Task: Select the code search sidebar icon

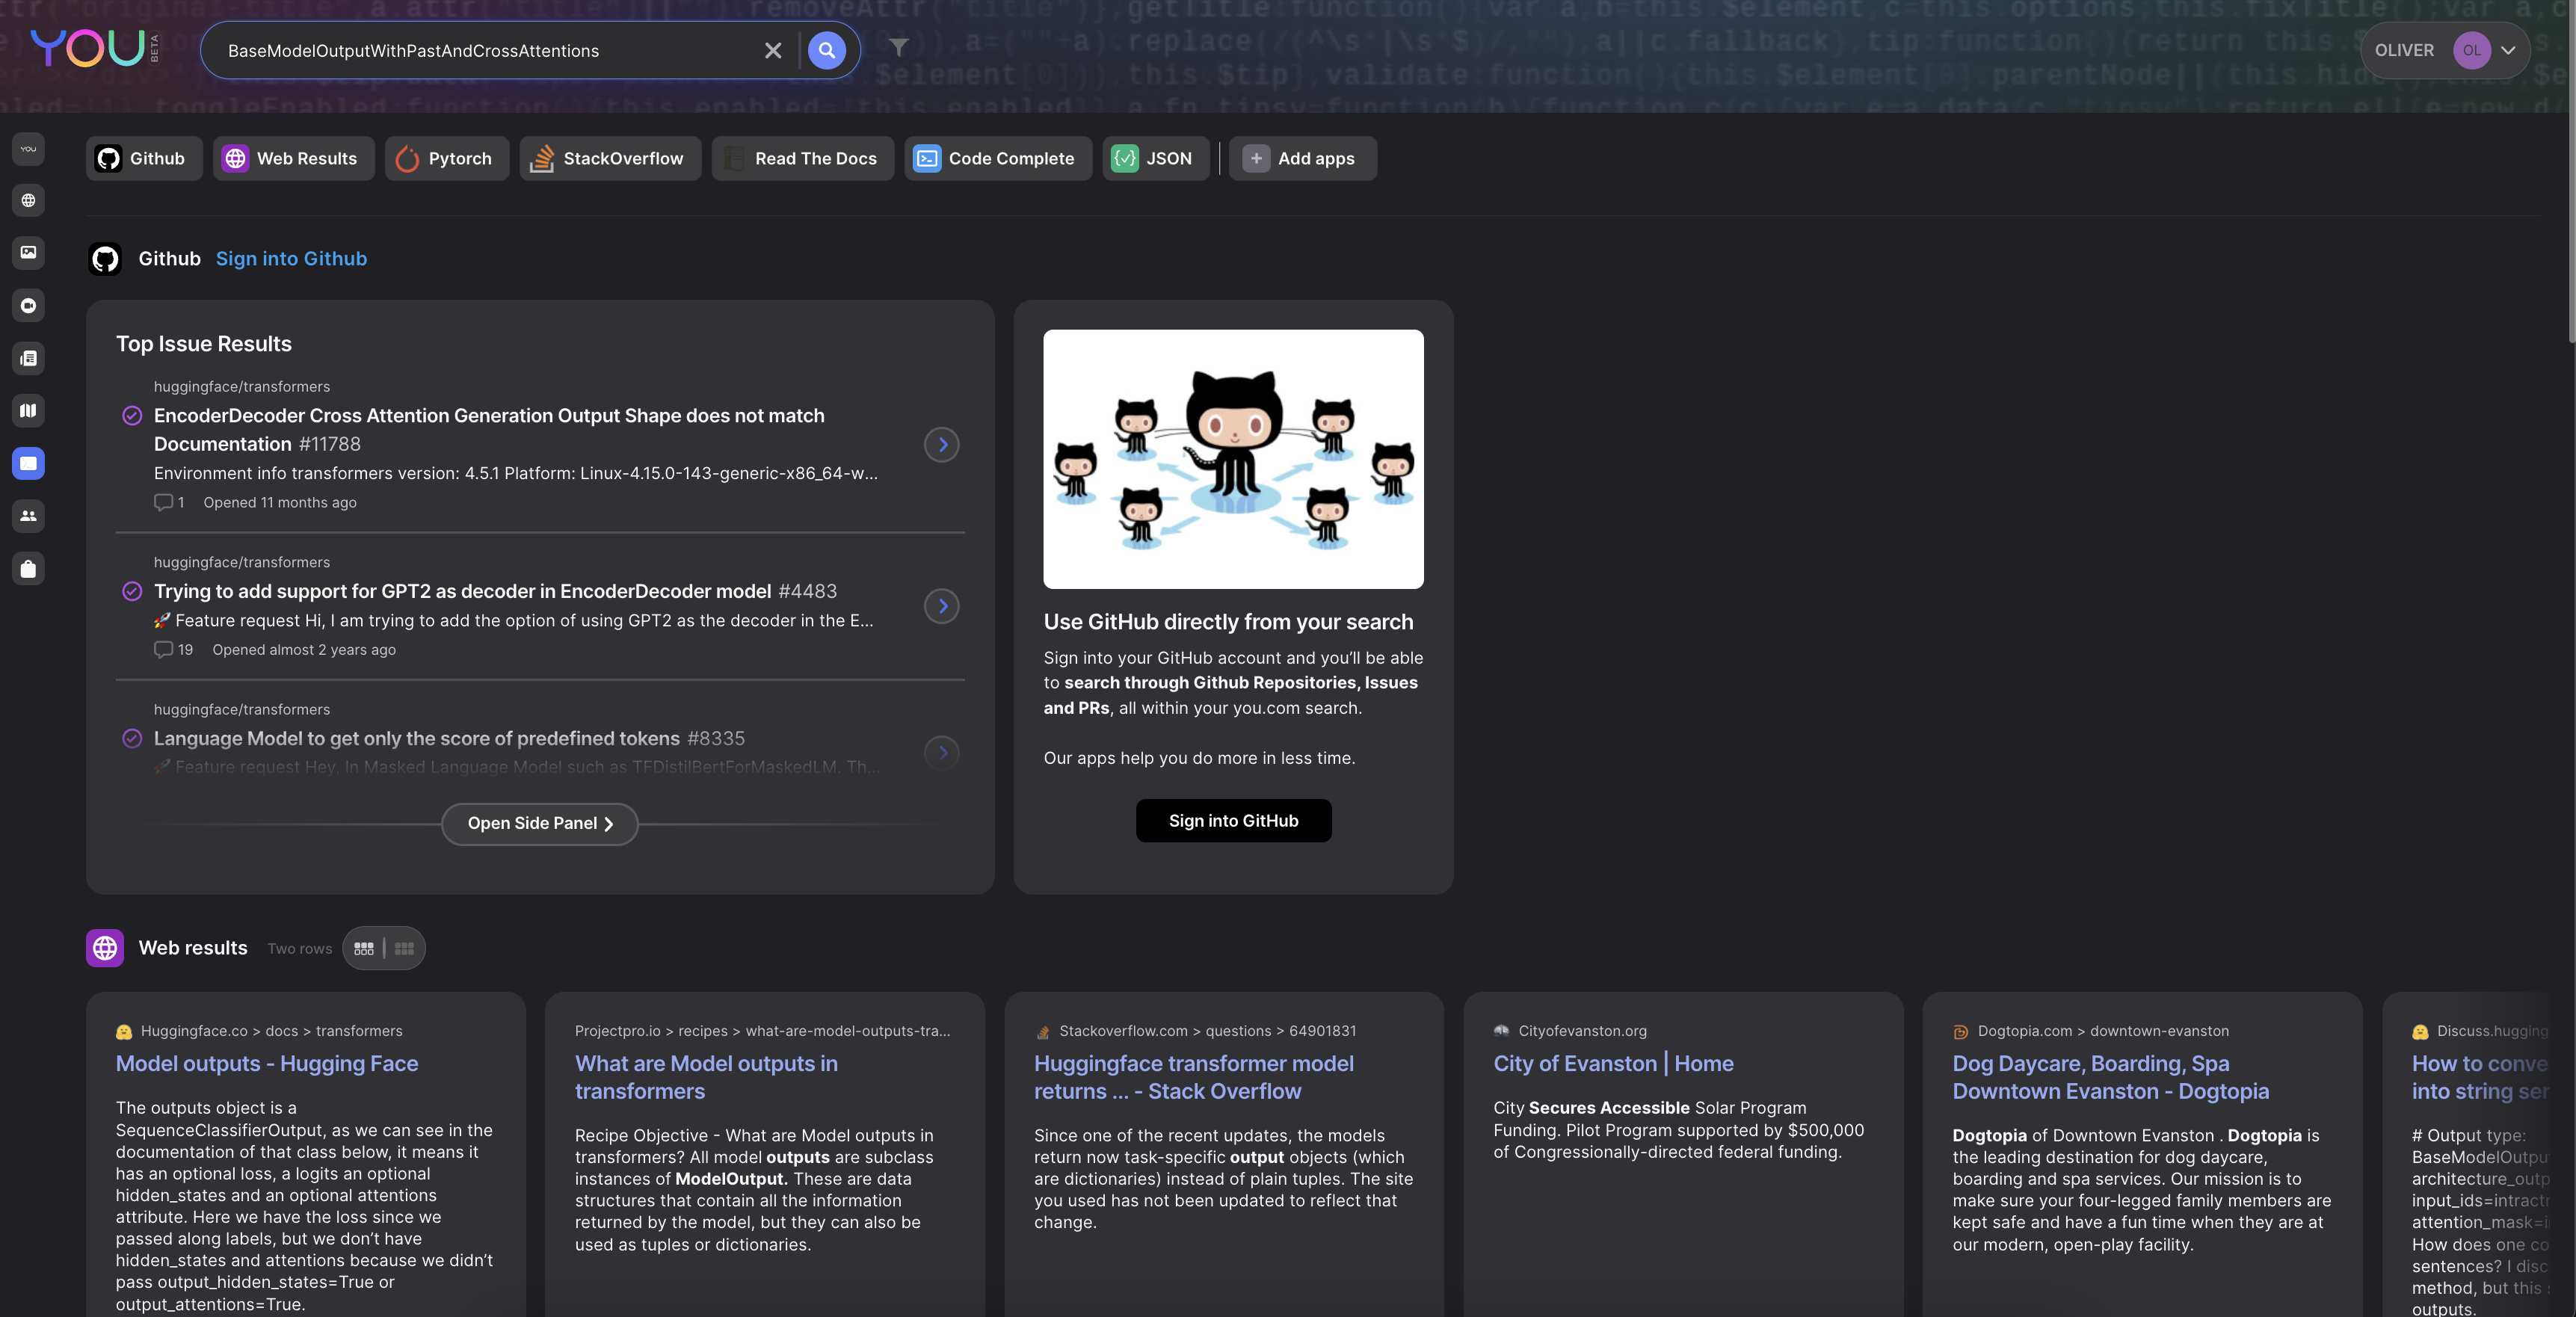Action: (28, 463)
